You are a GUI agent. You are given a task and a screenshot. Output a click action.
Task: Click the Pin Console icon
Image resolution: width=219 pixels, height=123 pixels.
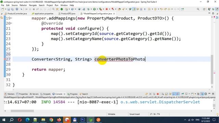182,94
